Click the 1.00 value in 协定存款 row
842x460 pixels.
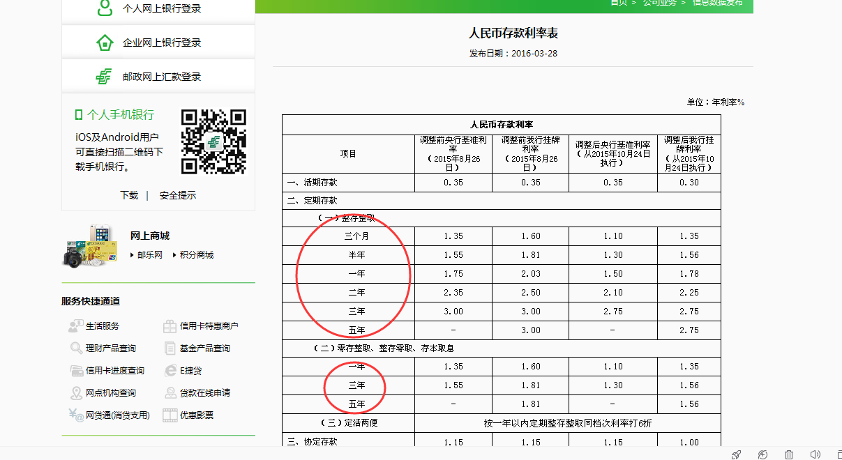689,441
